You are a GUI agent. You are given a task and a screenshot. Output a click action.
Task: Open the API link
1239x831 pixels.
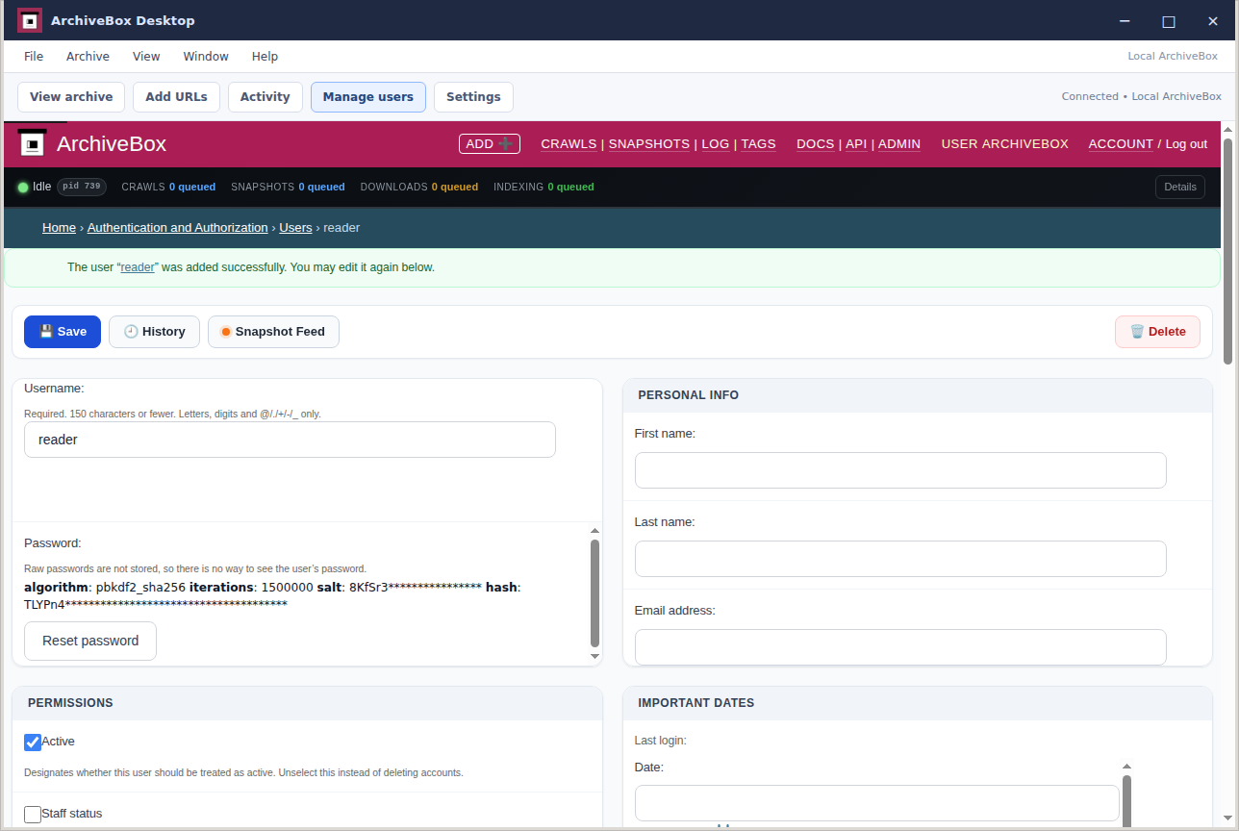pos(856,143)
